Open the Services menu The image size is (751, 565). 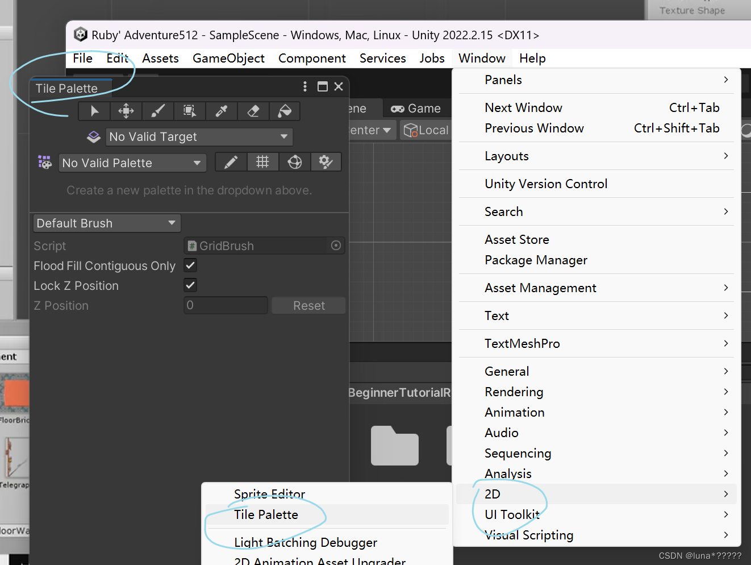[x=382, y=58]
